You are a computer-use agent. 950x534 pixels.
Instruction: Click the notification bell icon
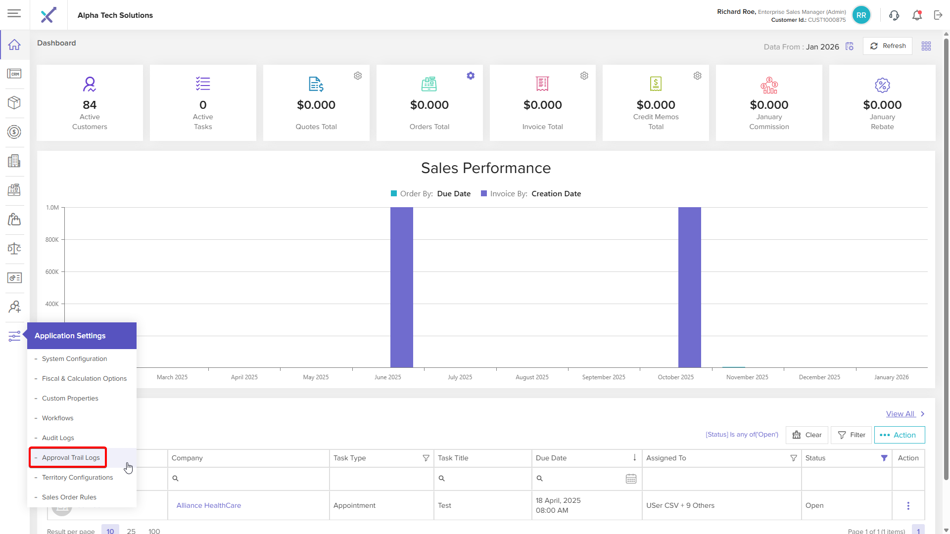[917, 15]
